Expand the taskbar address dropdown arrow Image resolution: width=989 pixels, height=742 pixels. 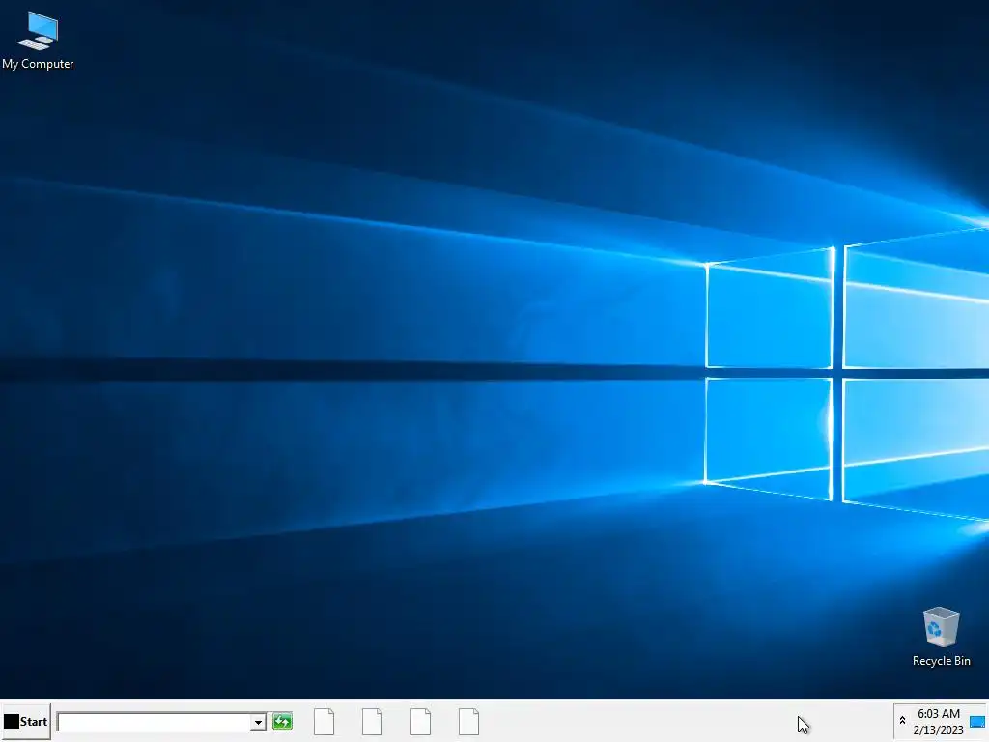[x=258, y=722]
